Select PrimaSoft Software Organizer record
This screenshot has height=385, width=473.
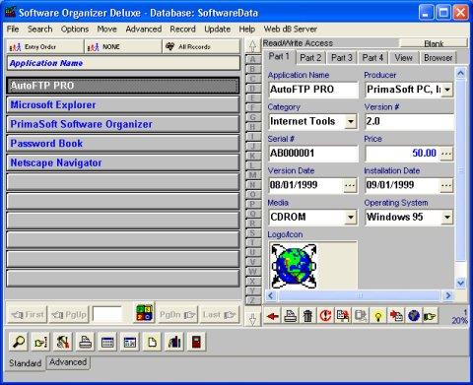coord(123,124)
